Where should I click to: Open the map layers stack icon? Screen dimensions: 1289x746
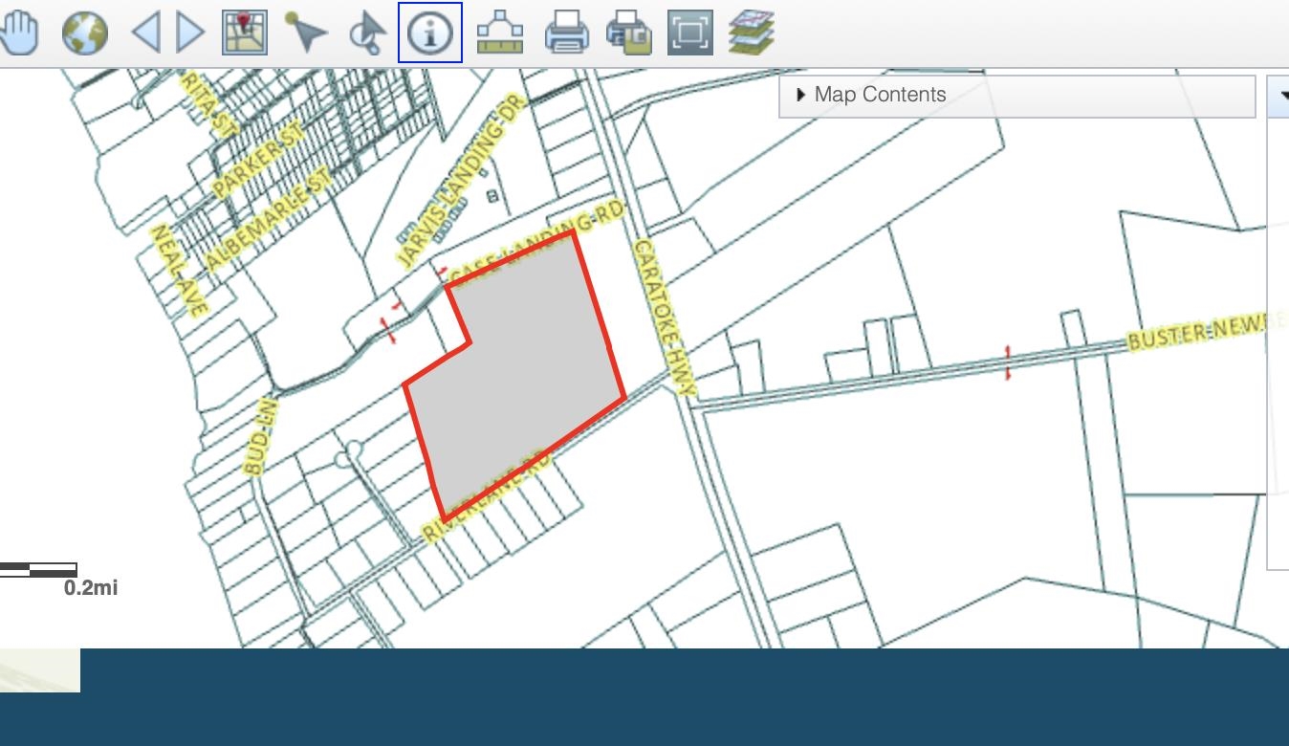click(x=752, y=33)
